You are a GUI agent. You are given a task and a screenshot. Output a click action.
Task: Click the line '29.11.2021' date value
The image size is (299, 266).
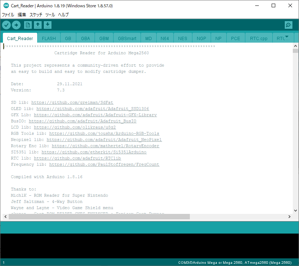point(70,84)
